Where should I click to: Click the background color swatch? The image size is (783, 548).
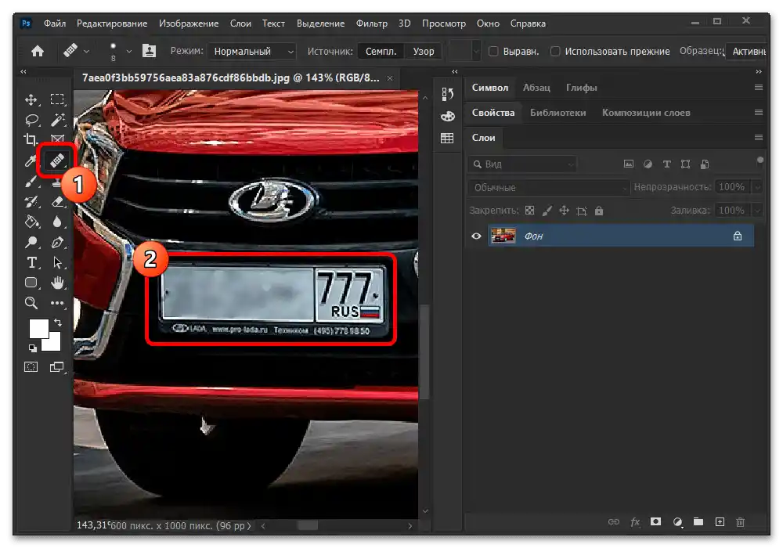(54, 344)
